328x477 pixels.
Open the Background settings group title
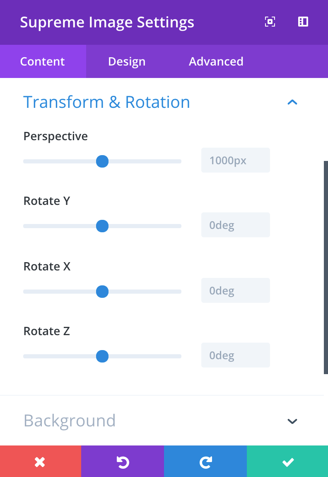coord(70,421)
